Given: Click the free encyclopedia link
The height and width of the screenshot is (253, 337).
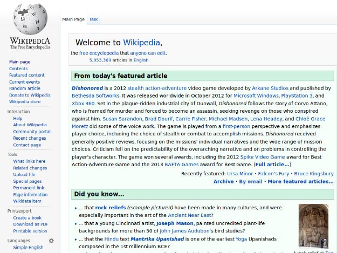Looking at the screenshot, I should click(x=99, y=53).
